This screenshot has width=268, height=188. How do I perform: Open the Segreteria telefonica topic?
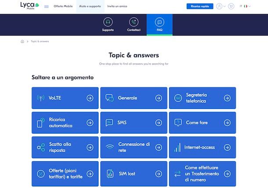pyautogui.click(x=203, y=98)
